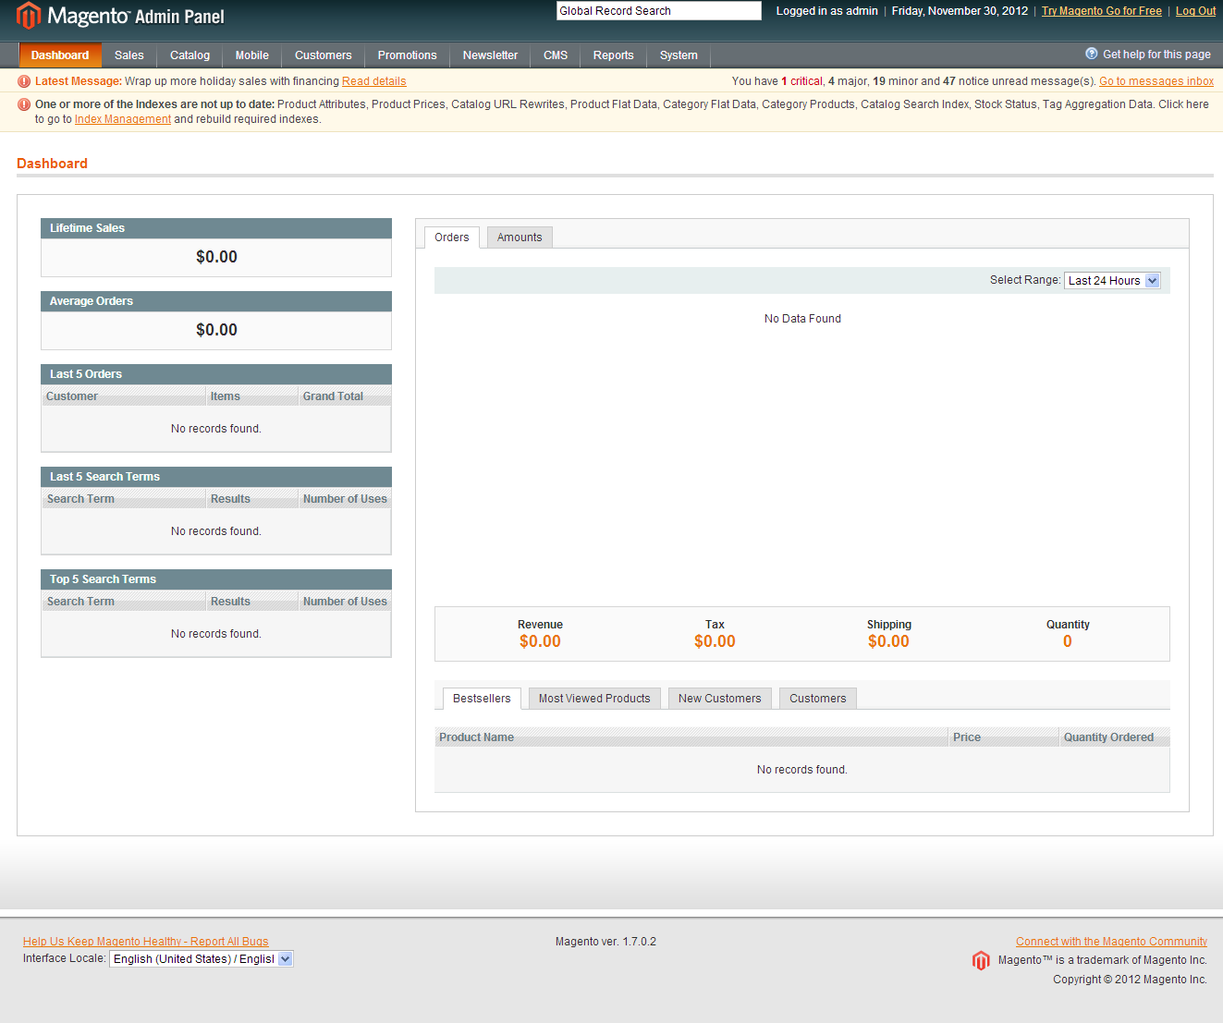Screen dimensions: 1223x1023
Task: Click Try Magento Go for Free
Action: click(1101, 11)
